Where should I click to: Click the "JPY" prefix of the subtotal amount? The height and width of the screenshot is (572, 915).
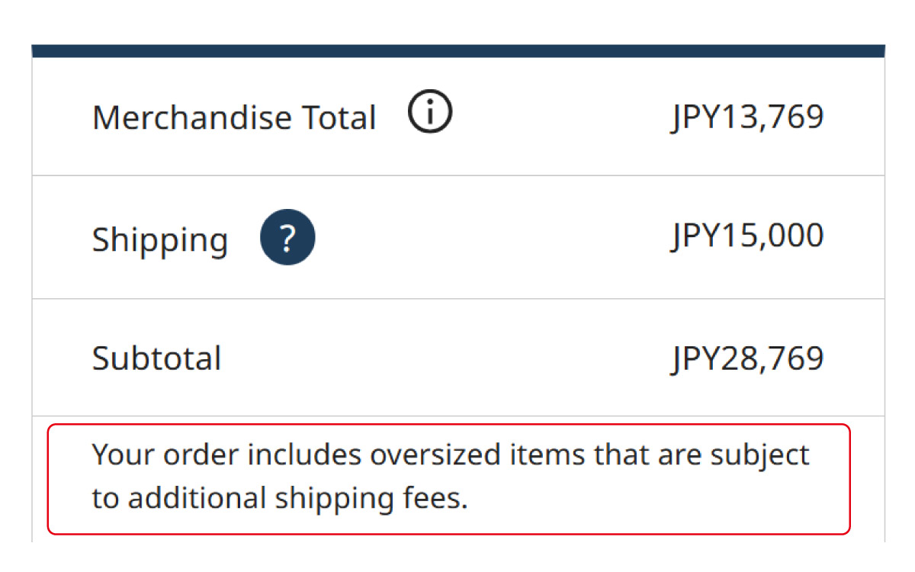click(x=692, y=358)
